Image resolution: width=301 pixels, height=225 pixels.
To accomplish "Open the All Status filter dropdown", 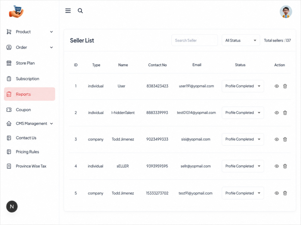I will [x=241, y=40].
